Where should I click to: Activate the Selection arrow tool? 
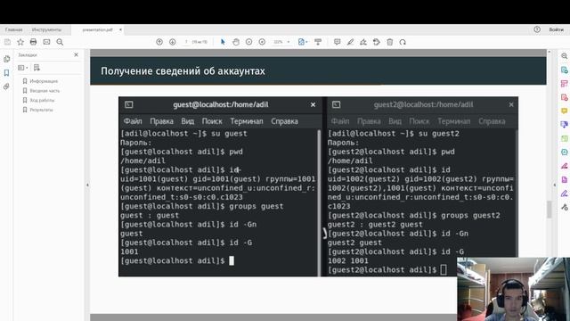[x=223, y=42]
